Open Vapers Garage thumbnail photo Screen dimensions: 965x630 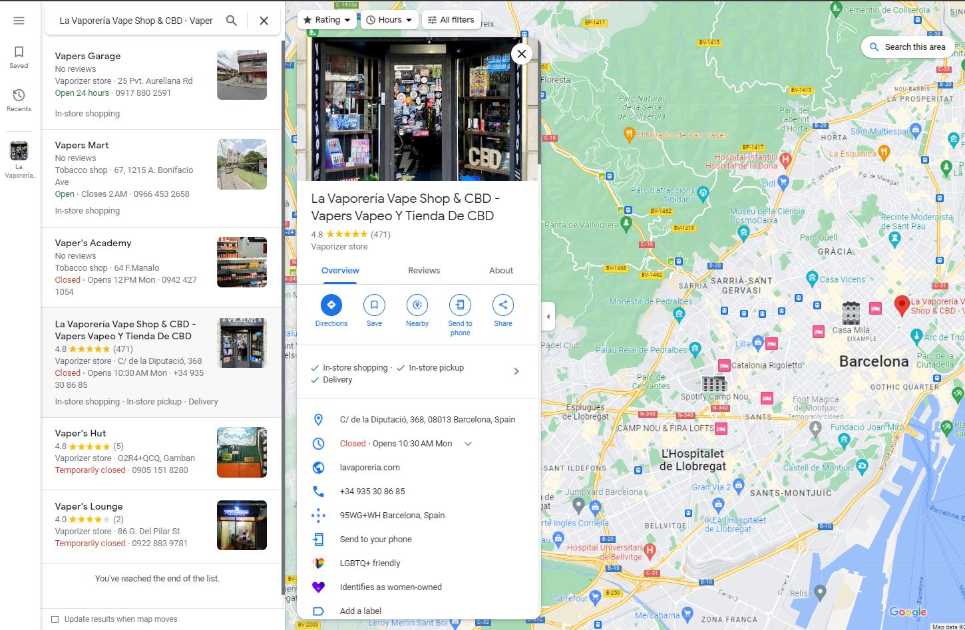click(x=242, y=75)
